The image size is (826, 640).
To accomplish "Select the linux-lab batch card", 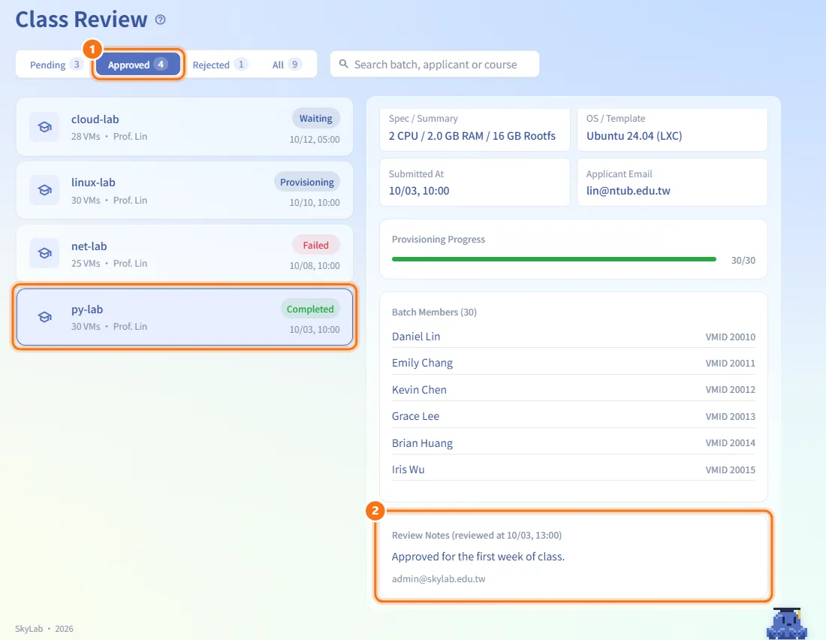I will (x=185, y=190).
